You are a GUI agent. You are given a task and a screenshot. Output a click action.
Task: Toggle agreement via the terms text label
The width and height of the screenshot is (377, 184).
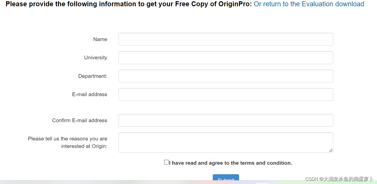click(231, 163)
